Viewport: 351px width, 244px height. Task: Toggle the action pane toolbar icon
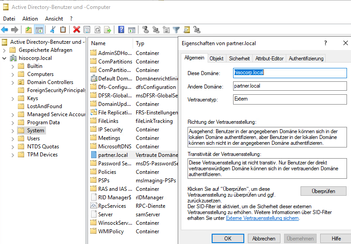(x=132, y=29)
